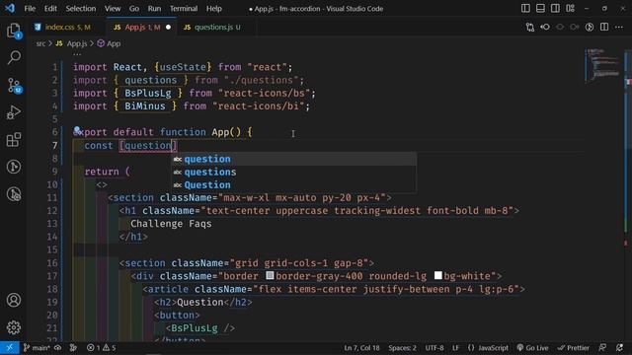Open the circular git icon view below Extensions

[14, 167]
